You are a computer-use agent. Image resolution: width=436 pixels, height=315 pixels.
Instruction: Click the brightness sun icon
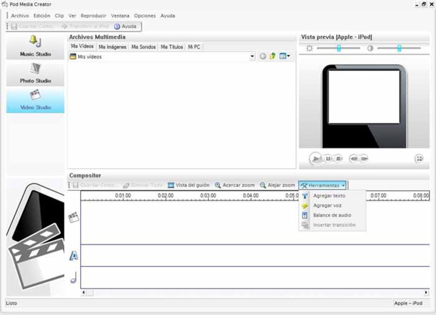pos(310,48)
